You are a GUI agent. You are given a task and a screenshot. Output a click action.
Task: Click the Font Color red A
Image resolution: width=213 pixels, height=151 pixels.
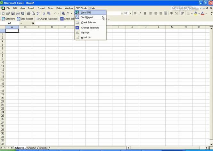pos(202,13)
